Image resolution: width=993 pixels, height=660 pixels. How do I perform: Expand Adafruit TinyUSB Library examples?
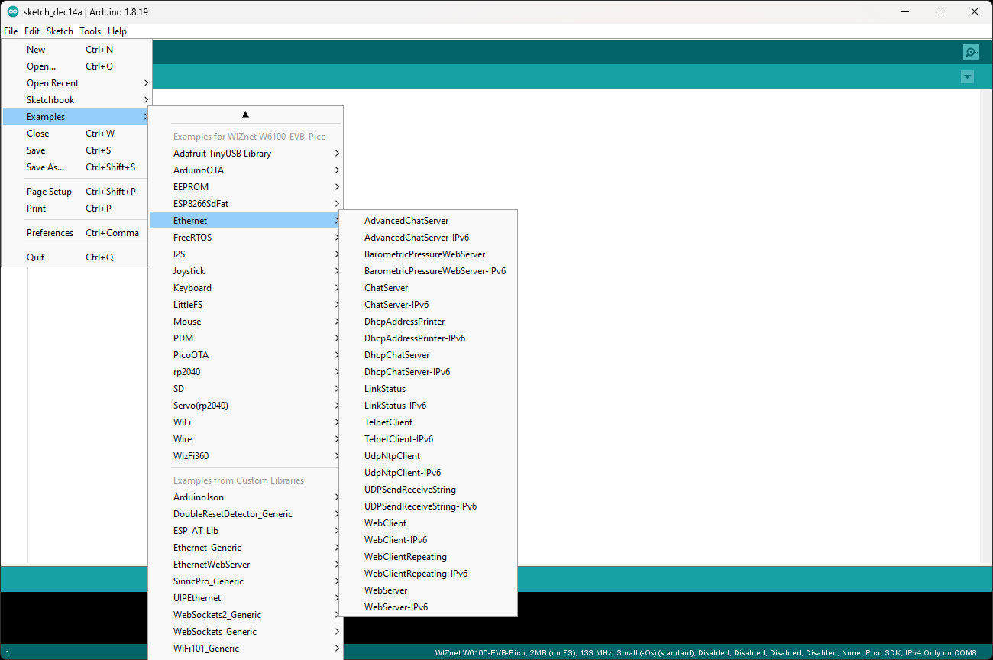[246, 154]
